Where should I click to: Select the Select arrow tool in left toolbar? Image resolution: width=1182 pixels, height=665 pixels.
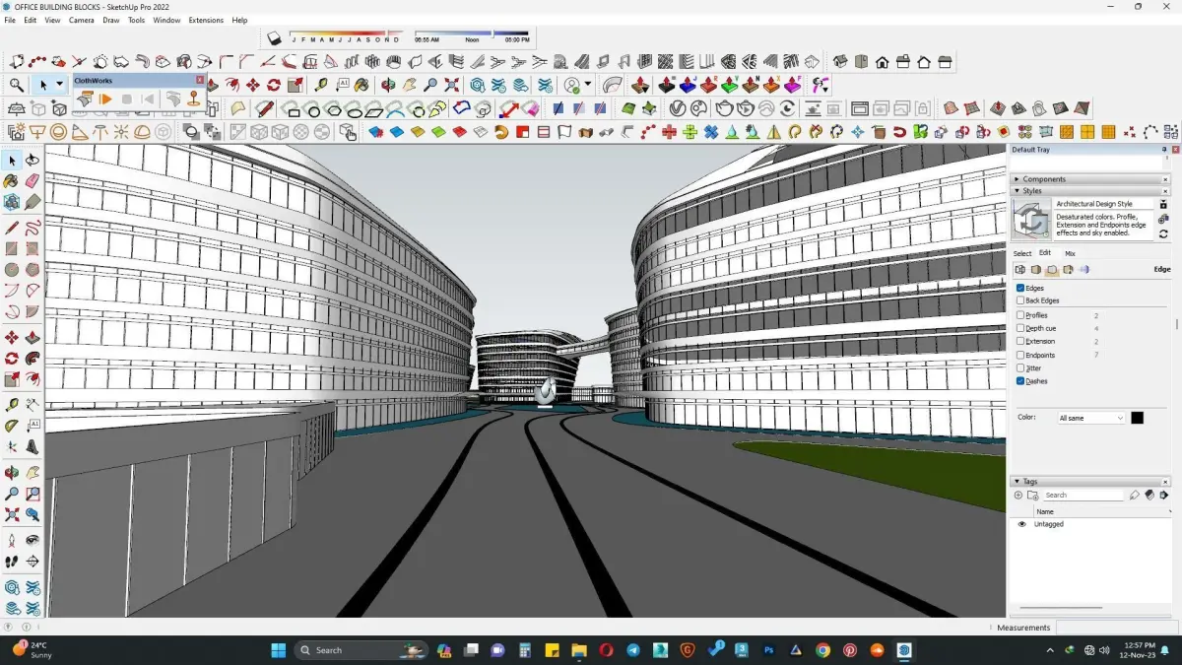(x=12, y=161)
